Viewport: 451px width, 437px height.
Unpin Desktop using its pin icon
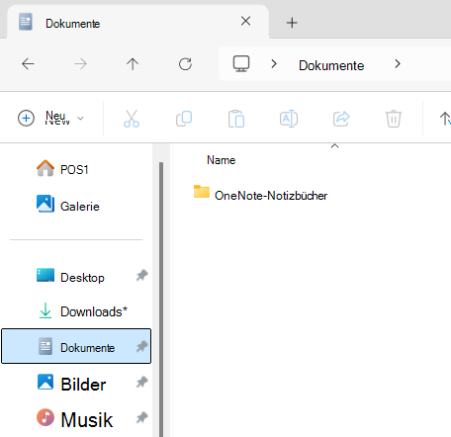[x=141, y=276]
